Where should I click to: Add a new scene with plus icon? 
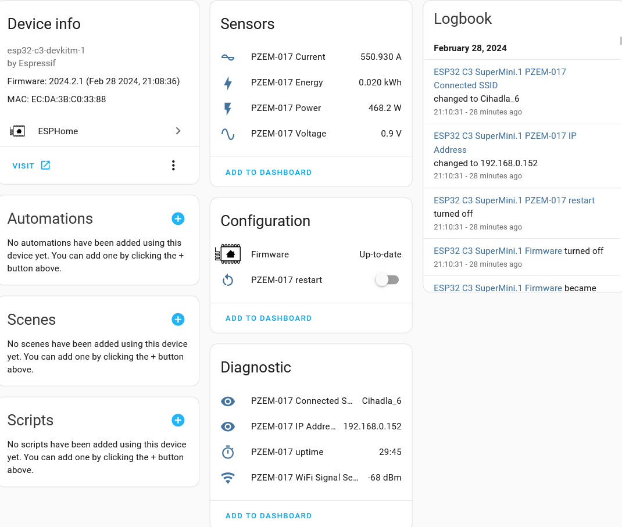(x=178, y=320)
